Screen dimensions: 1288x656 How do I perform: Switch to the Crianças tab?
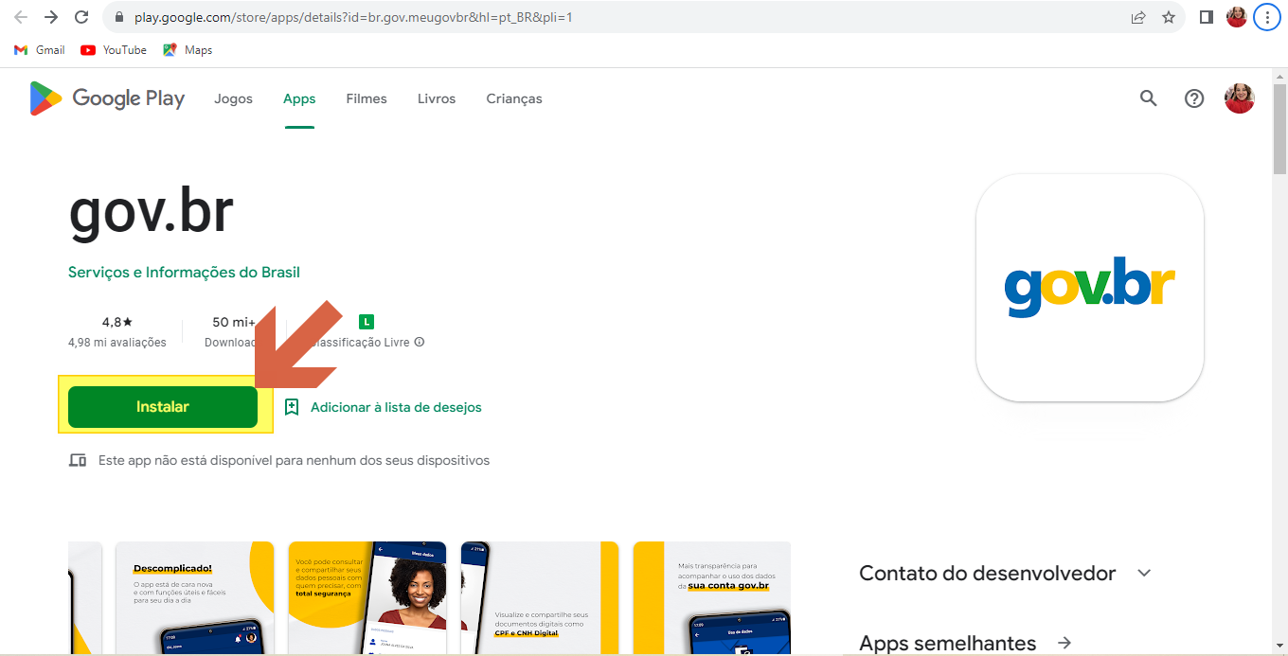click(x=514, y=98)
